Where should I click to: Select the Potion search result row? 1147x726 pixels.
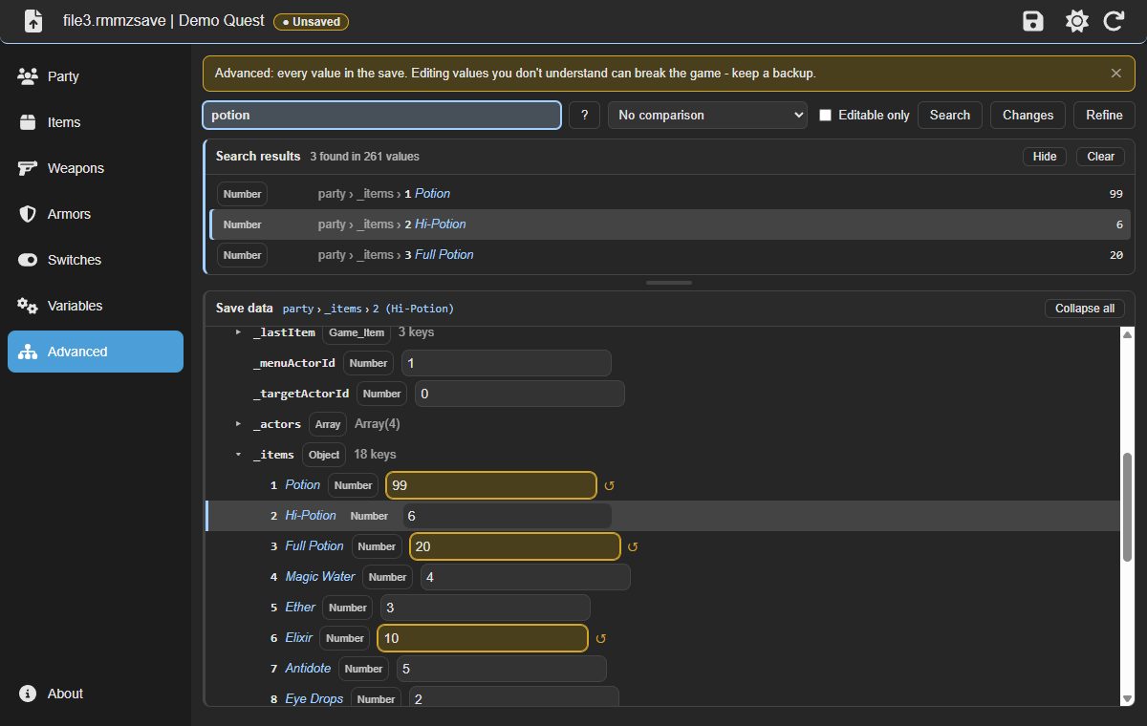[x=669, y=194]
